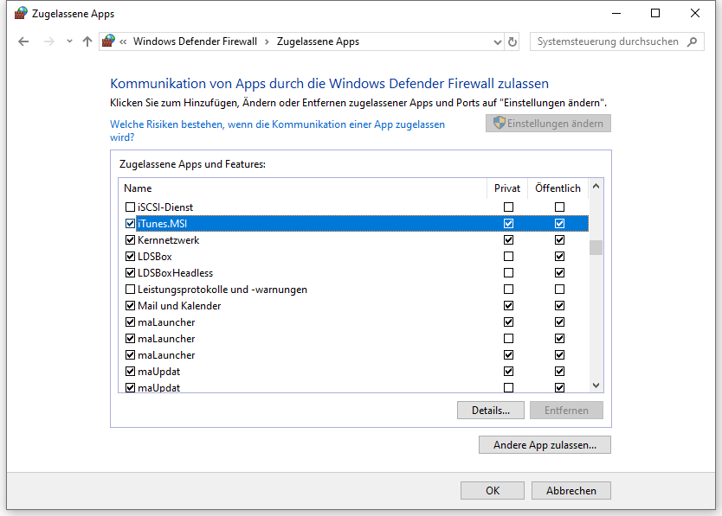Close the Zugelassene Apps window
The image size is (722, 516).
pyautogui.click(x=695, y=13)
